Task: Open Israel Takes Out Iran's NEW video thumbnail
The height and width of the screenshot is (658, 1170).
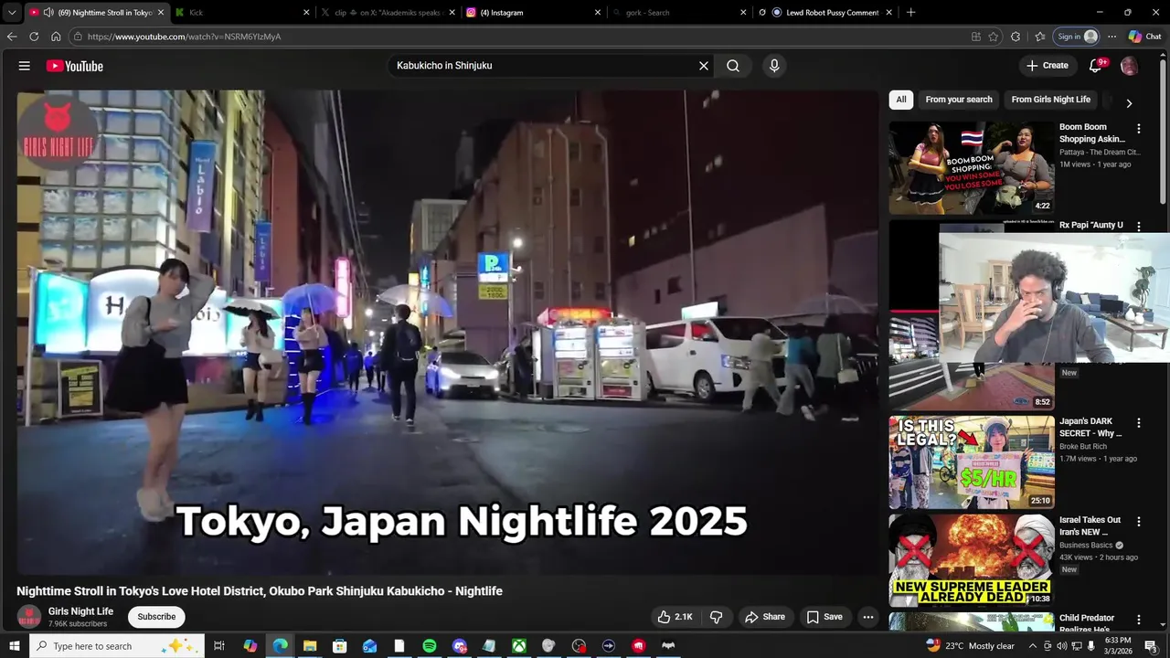Action: point(972,560)
